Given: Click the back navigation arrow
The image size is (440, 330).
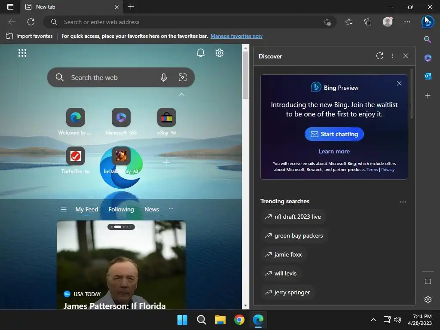Looking at the screenshot, I should [12, 22].
